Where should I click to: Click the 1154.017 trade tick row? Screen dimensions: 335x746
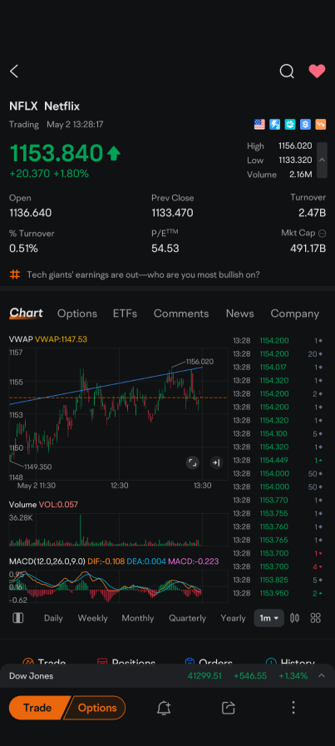coord(278,368)
